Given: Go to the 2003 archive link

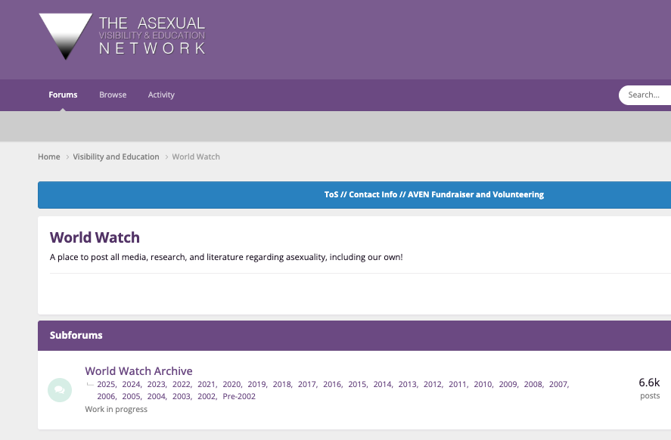Looking at the screenshot, I should [x=182, y=396].
